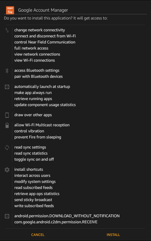The width and height of the screenshot is (151, 241).
Task: Tap the Amazon Fire app icon
Action: [x=10, y=10]
